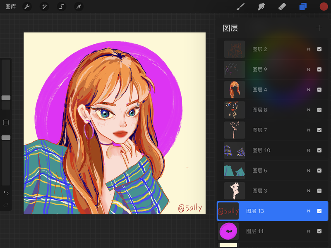Select the Smudge finger tool

pos(261,7)
